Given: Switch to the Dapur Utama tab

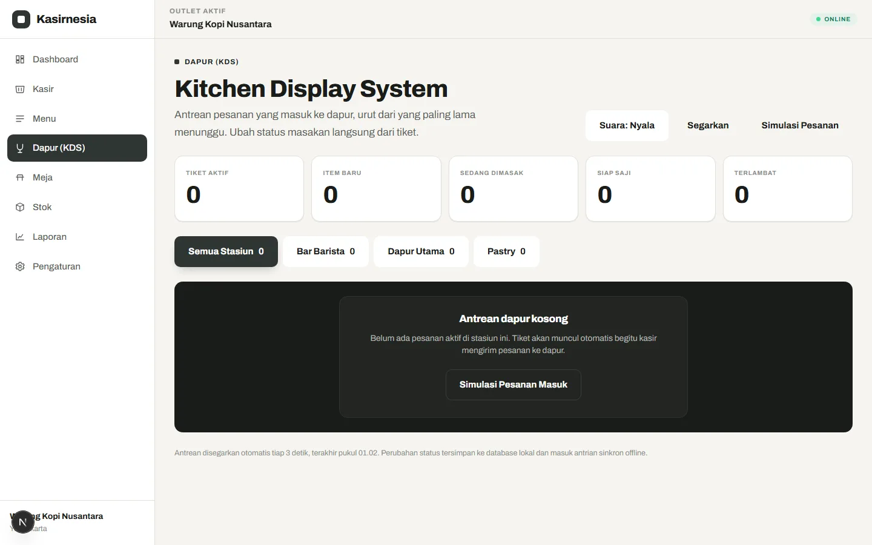Looking at the screenshot, I should [421, 251].
